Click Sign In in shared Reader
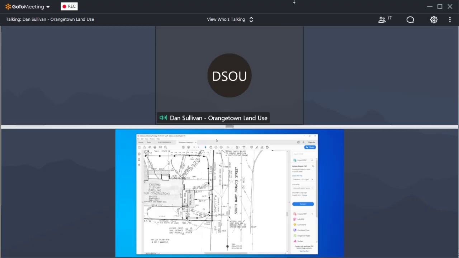 click(311, 142)
